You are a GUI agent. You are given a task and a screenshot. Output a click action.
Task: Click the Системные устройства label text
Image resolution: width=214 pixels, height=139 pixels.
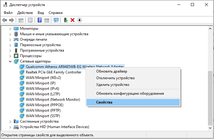click(39, 121)
